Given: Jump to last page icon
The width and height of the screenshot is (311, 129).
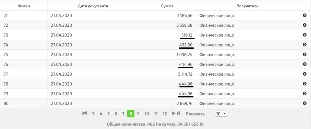Looking at the screenshot, I should coord(179,113).
